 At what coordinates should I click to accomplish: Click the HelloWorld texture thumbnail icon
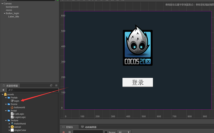pos(12,124)
